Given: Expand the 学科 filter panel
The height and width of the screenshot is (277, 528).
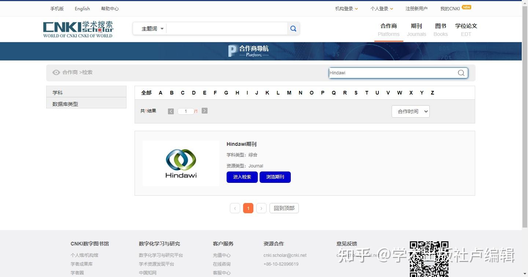Looking at the screenshot, I should pyautogui.click(x=86, y=92).
